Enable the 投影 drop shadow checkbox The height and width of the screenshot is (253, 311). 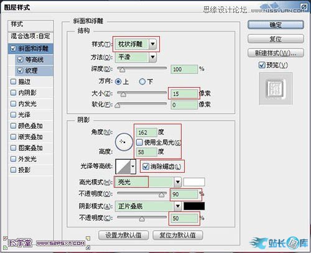point(13,170)
